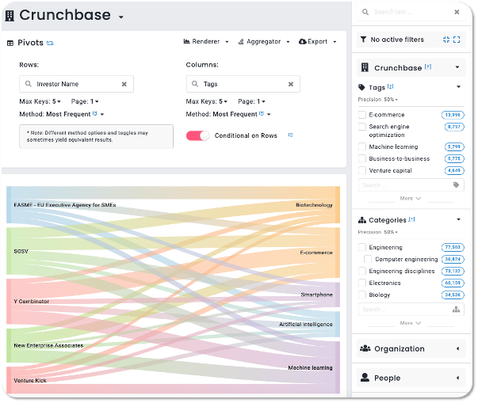
Task: Check the Computer engineering checkbox
Action: point(368,259)
